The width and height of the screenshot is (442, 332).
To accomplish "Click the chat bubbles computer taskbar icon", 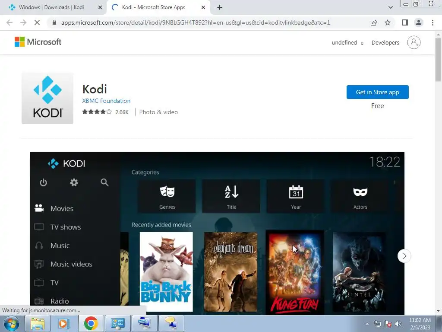I will (171, 323).
